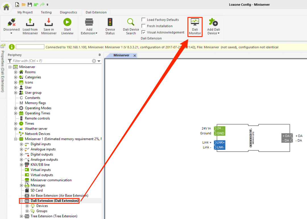Select the Dali Device Search icon
Image resolution: width=307 pixels, height=219 pixels.
coord(130,26)
